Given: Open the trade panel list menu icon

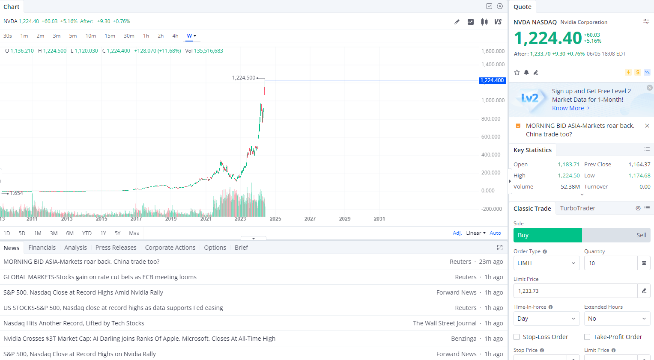Looking at the screenshot, I should click(647, 208).
